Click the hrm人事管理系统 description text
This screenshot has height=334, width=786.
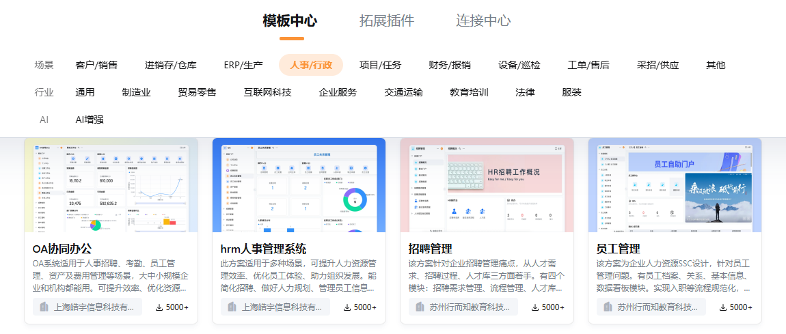[x=299, y=276]
